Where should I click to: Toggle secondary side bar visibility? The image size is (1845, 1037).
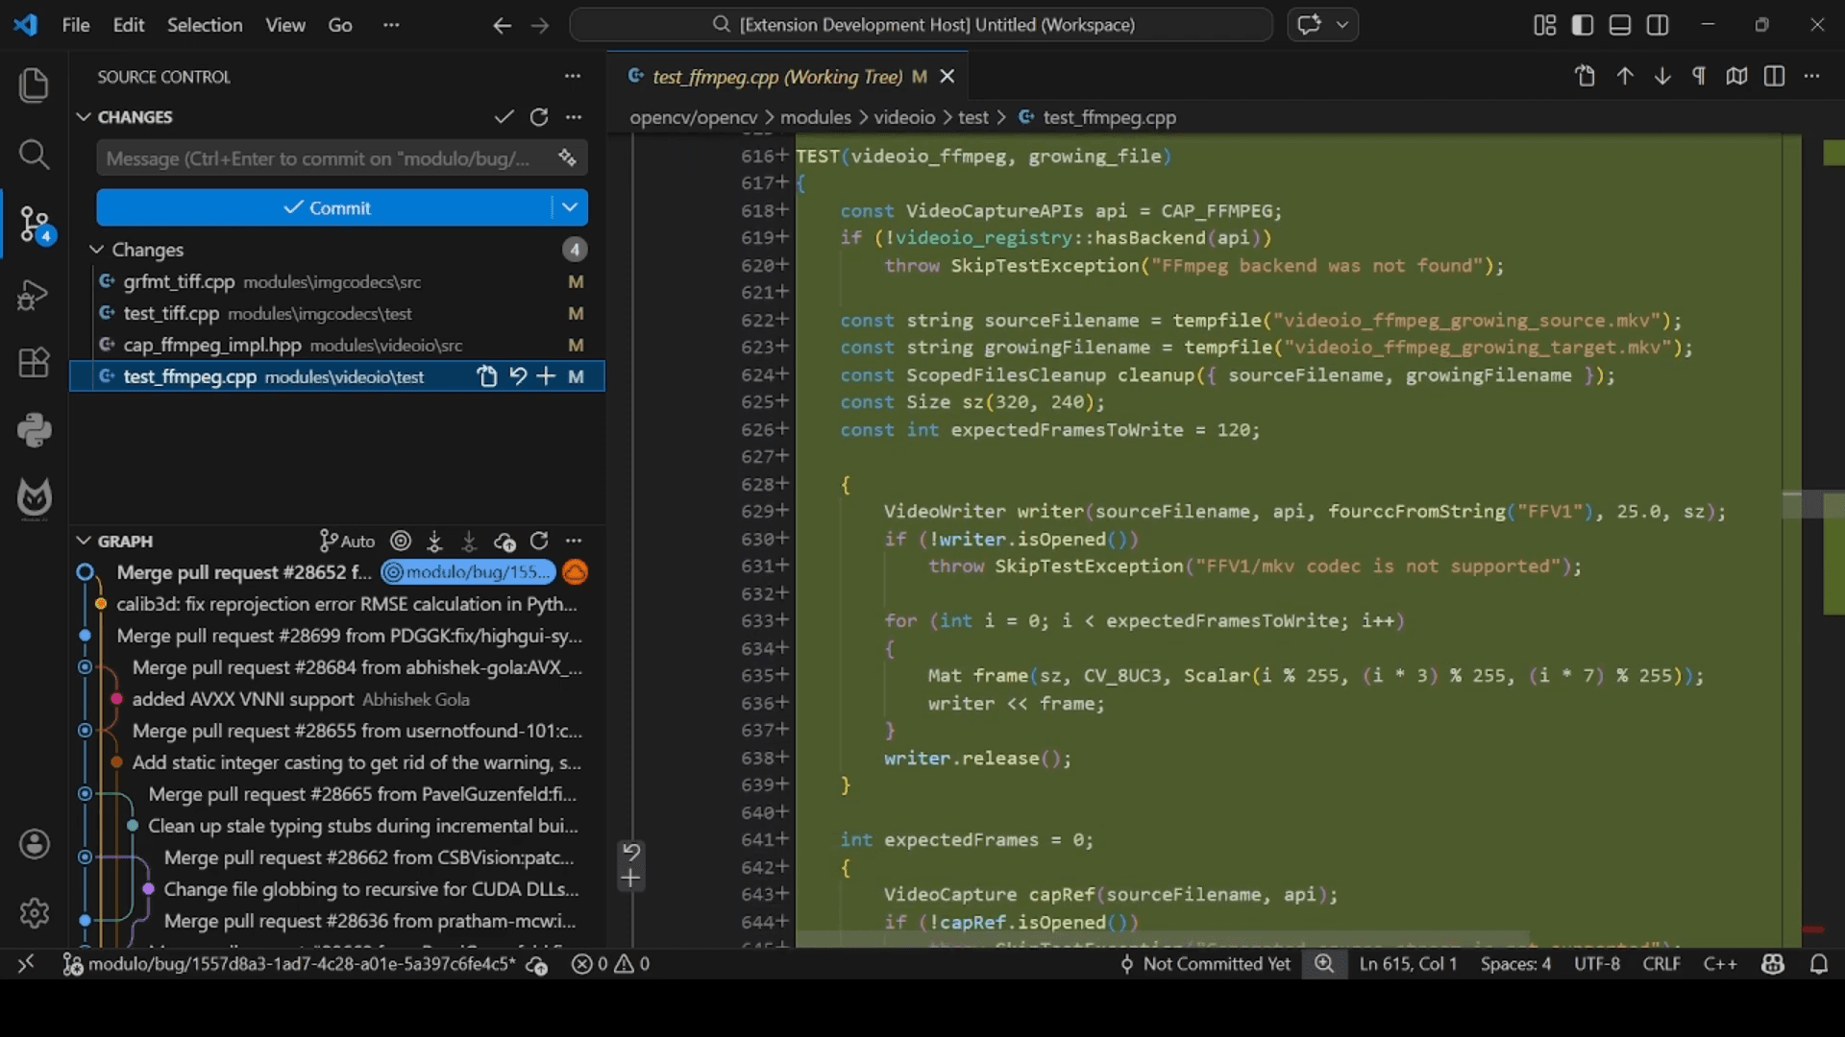click(1658, 25)
